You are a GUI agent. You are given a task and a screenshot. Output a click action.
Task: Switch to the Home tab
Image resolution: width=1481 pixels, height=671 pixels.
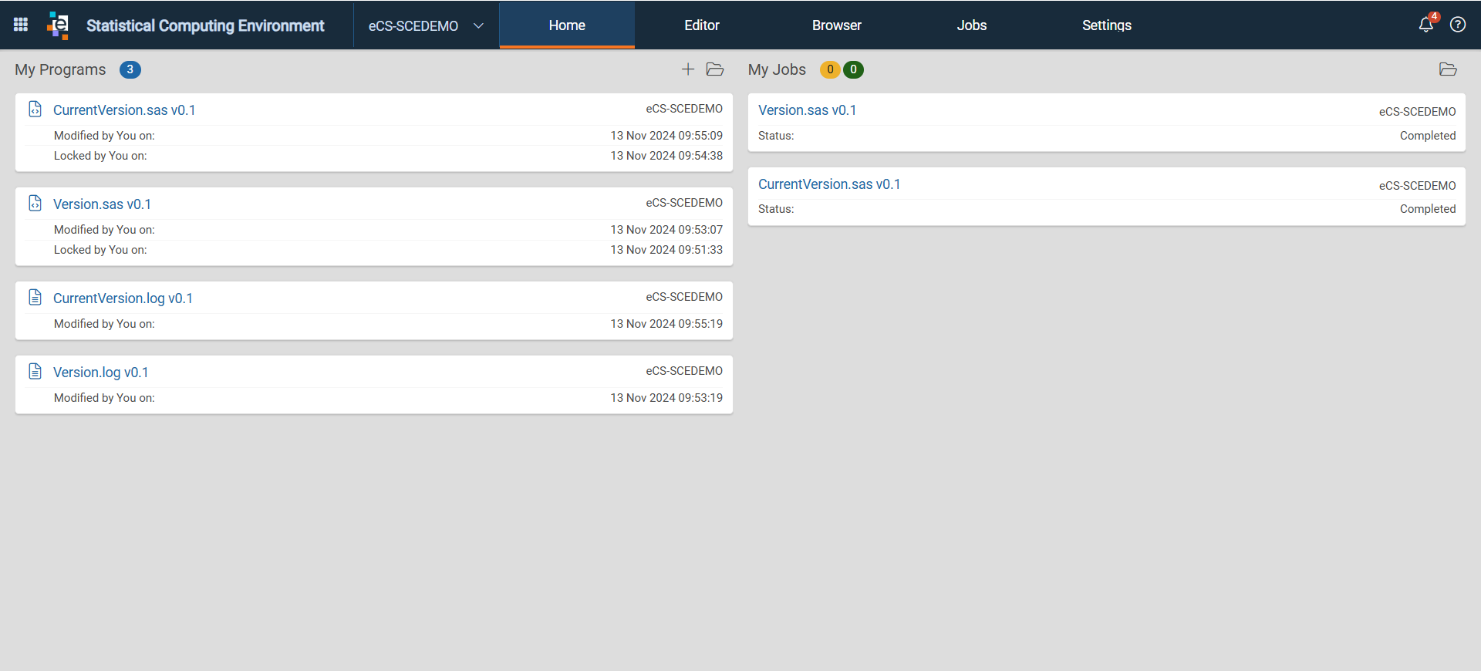pyautogui.click(x=567, y=25)
